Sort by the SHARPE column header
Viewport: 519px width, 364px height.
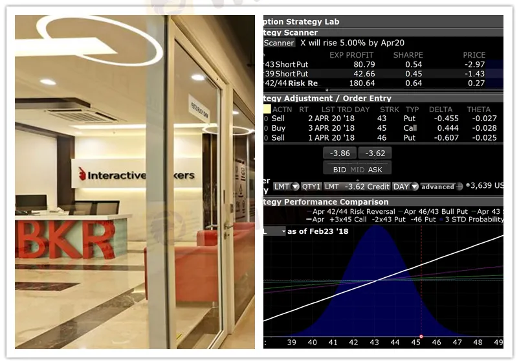pos(408,55)
